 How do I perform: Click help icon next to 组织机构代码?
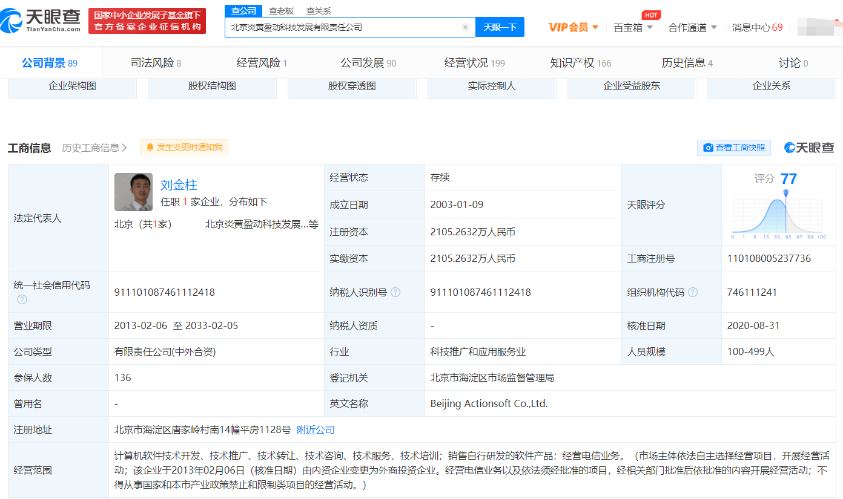click(x=693, y=292)
